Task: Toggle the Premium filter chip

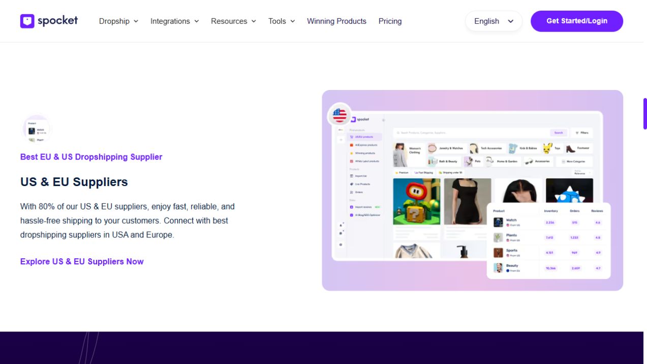Action: (x=402, y=173)
